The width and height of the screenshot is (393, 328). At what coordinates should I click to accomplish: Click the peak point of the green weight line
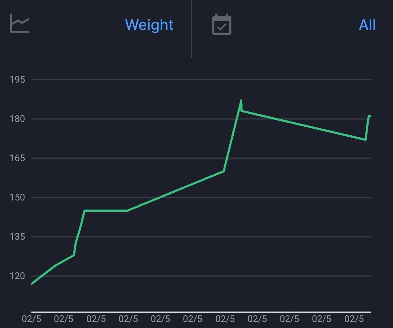tap(241, 101)
